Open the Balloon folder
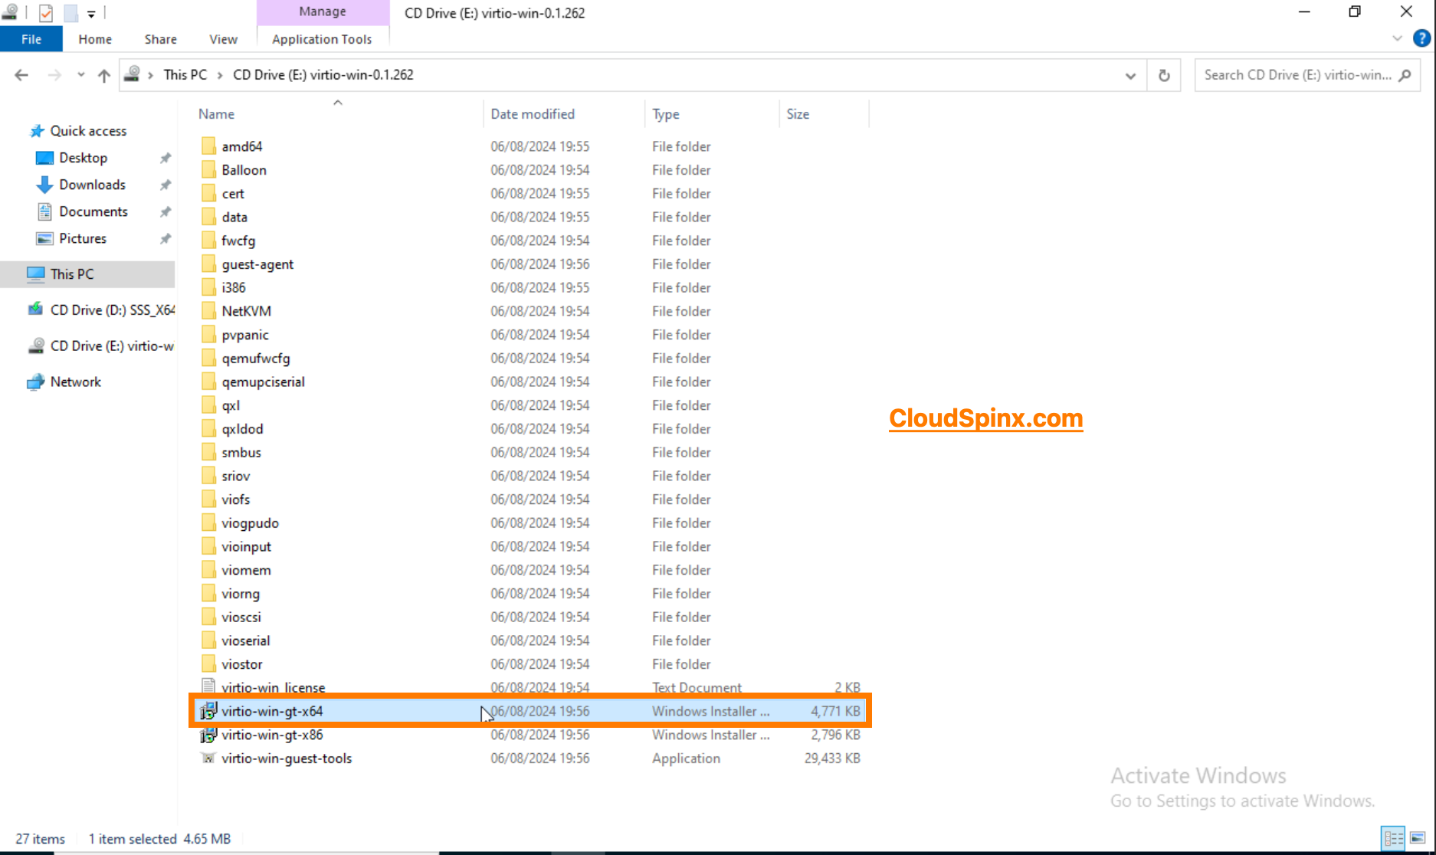Image resolution: width=1436 pixels, height=855 pixels. click(x=244, y=169)
